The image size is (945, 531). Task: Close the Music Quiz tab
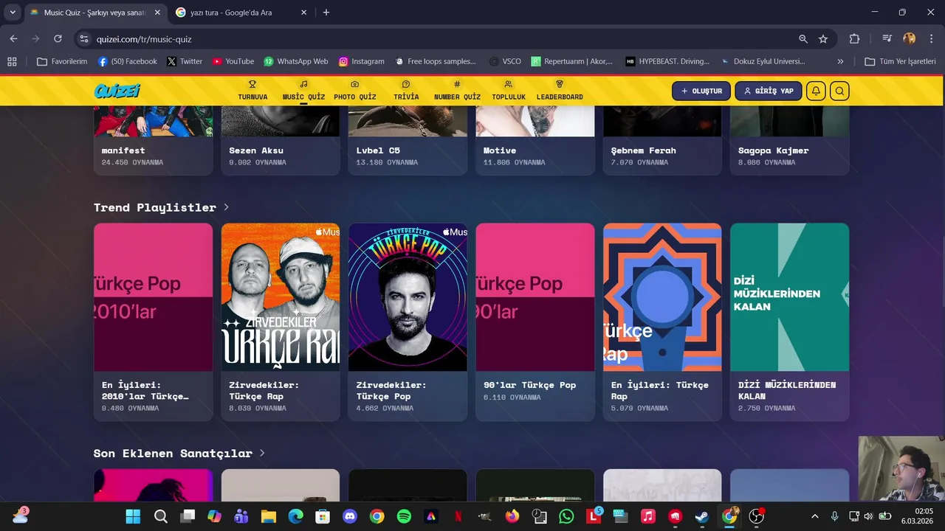(157, 13)
